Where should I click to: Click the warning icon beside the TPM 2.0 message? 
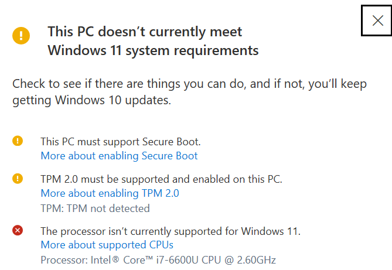pos(18,179)
